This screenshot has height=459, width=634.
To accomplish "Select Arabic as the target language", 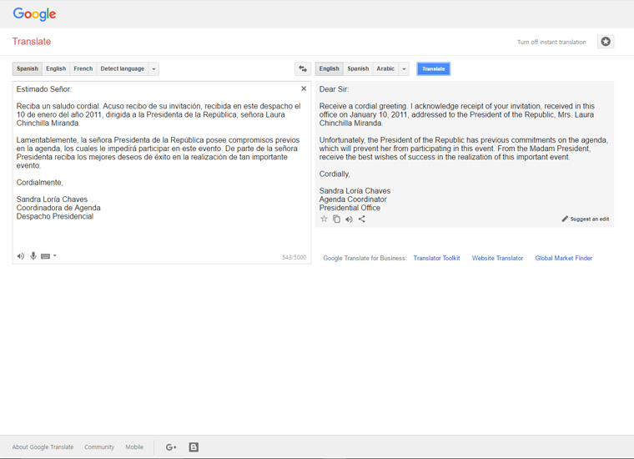I will (x=385, y=68).
